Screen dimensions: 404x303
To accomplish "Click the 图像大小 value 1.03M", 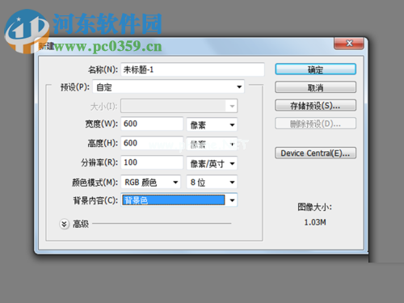I will tap(315, 222).
